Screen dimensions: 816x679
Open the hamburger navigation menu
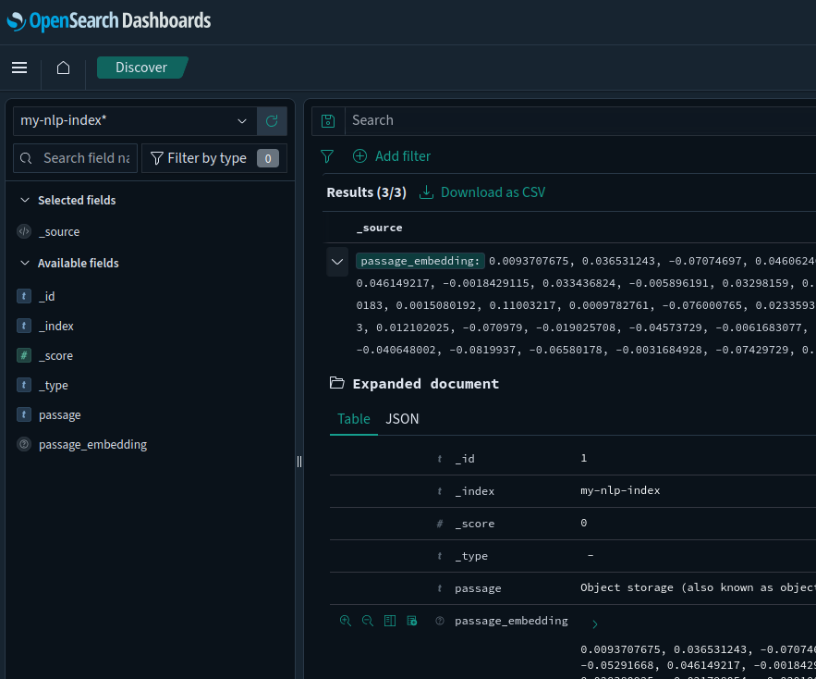(19, 68)
